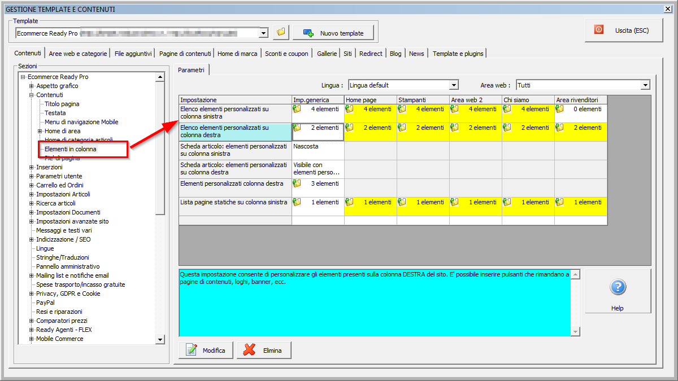
Task: Switch to Siti tab
Action: pyautogui.click(x=347, y=54)
